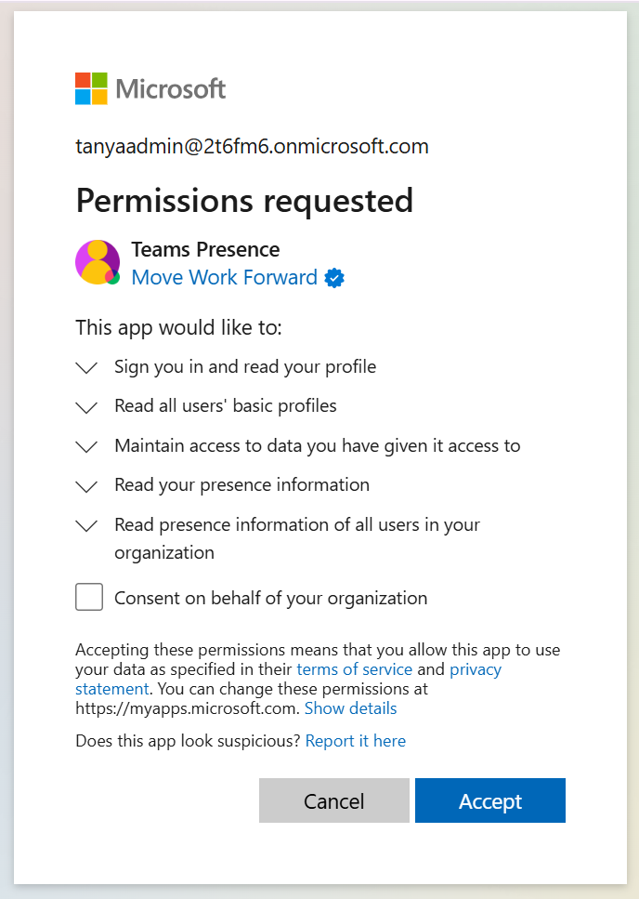Expand presence of all users chevron
This screenshot has height=899, width=639.
pyautogui.click(x=86, y=525)
